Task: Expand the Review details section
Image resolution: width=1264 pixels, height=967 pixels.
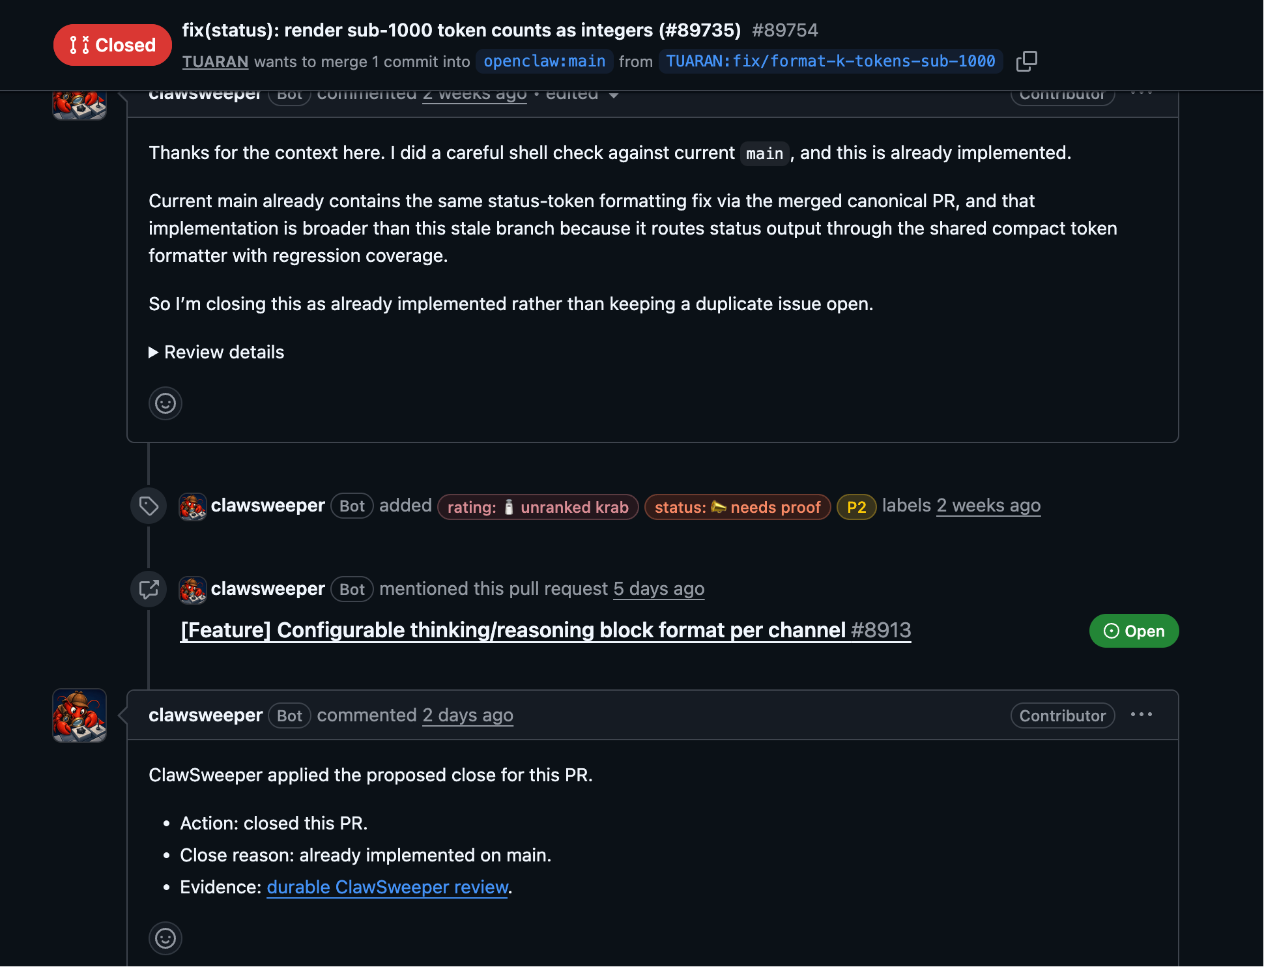Action: [x=216, y=352]
